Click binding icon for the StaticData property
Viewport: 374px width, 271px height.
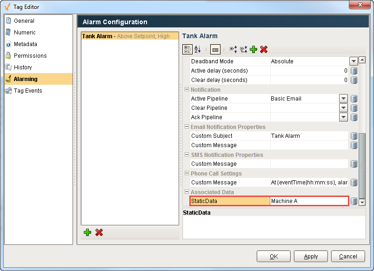[x=354, y=201]
